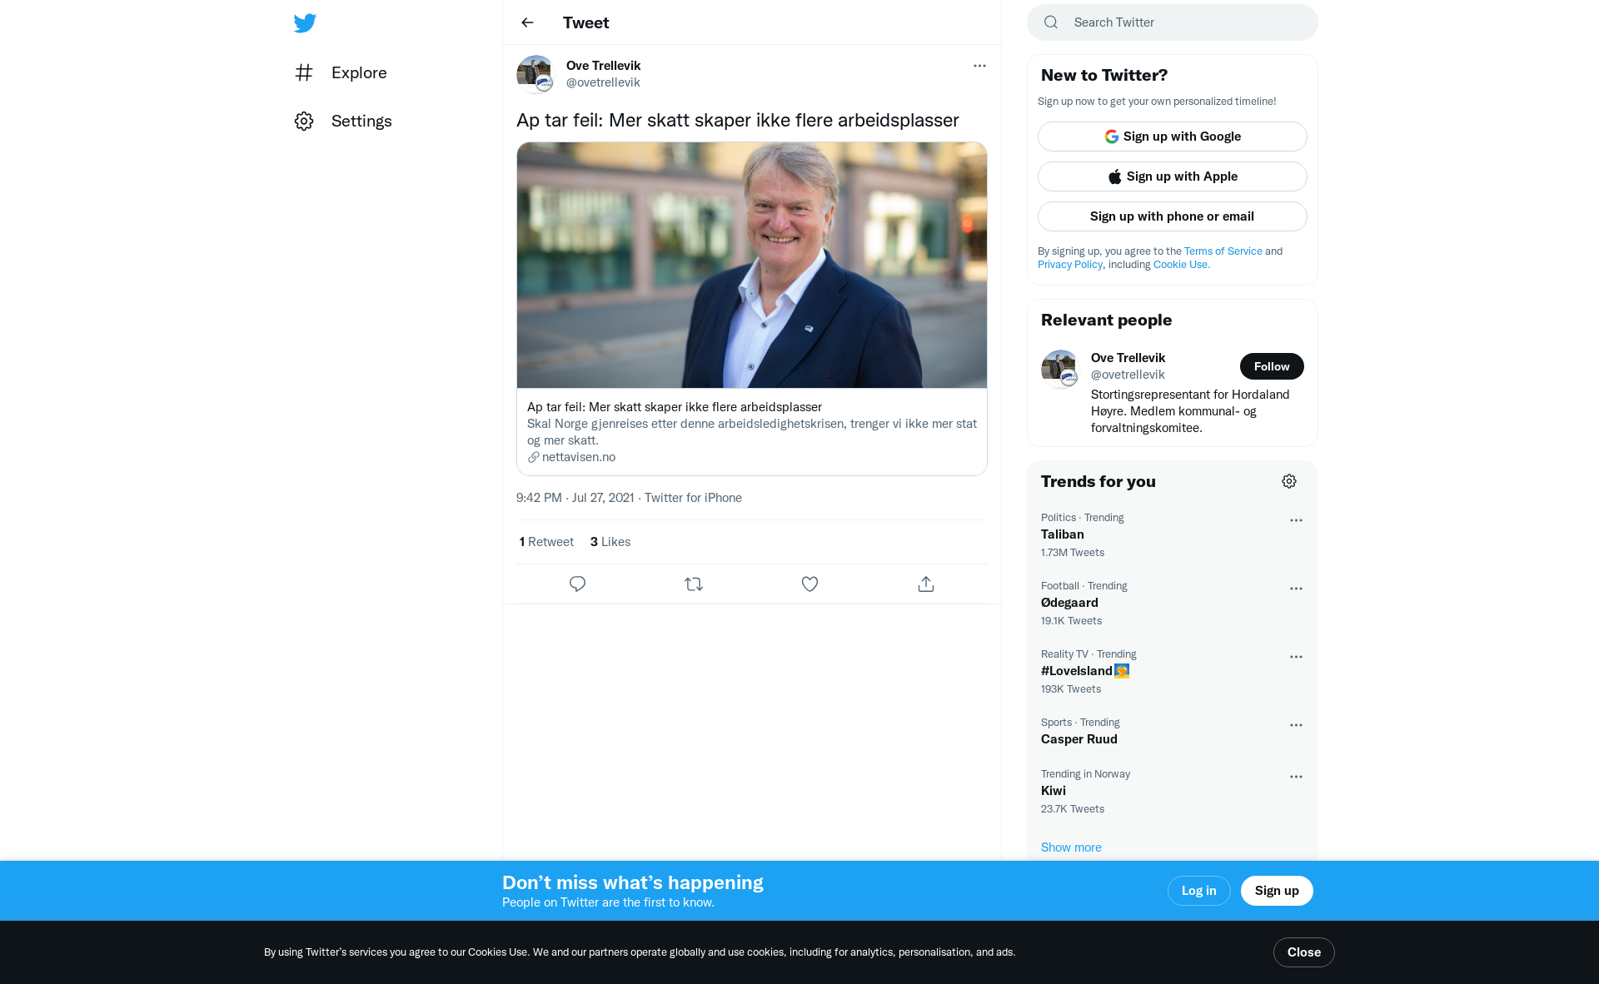Image resolution: width=1599 pixels, height=984 pixels.
Task: Open the Trends settings gear icon
Action: click(x=1289, y=481)
